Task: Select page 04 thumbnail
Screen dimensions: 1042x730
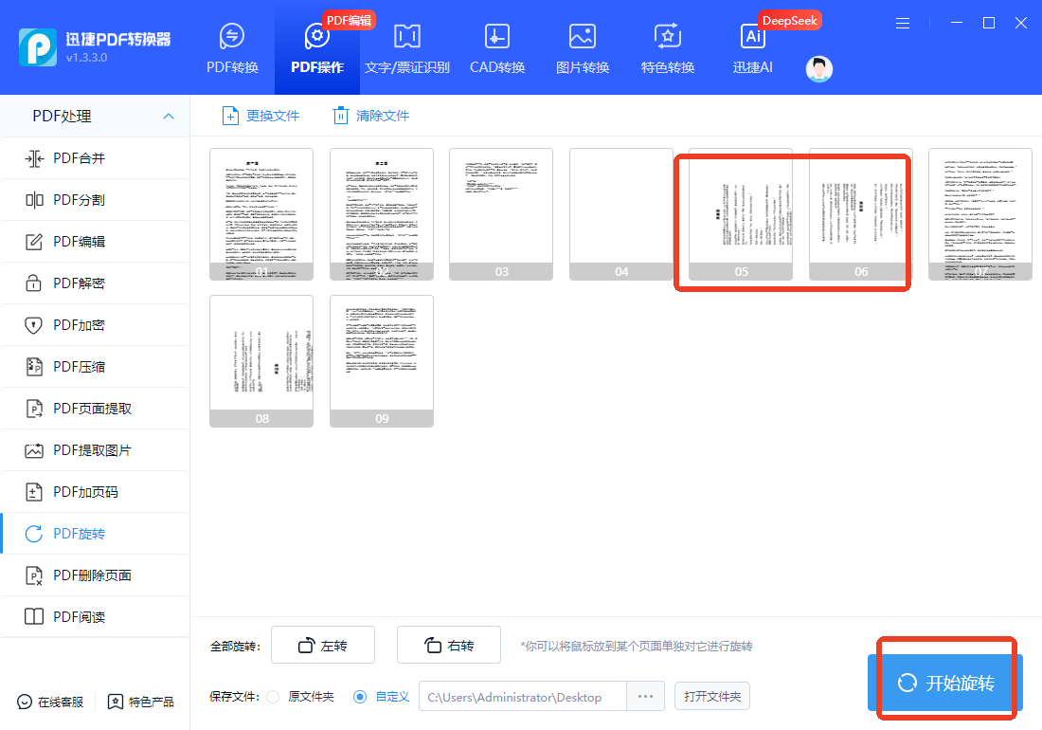Action: point(621,214)
